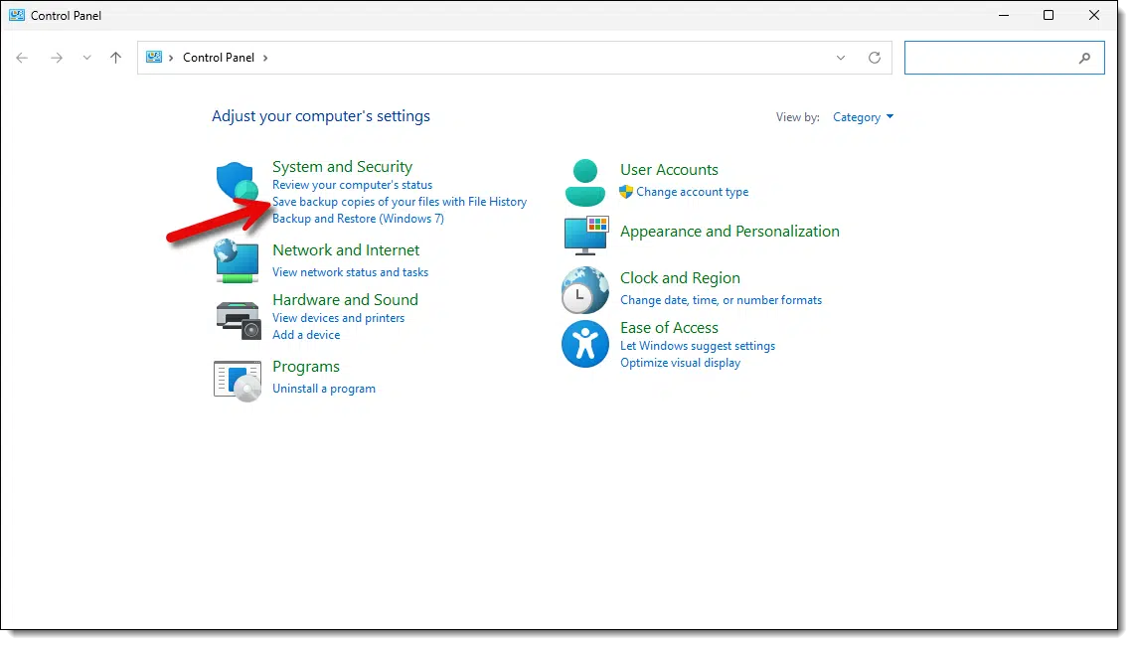Open the System and Security shield icon

coord(237,182)
